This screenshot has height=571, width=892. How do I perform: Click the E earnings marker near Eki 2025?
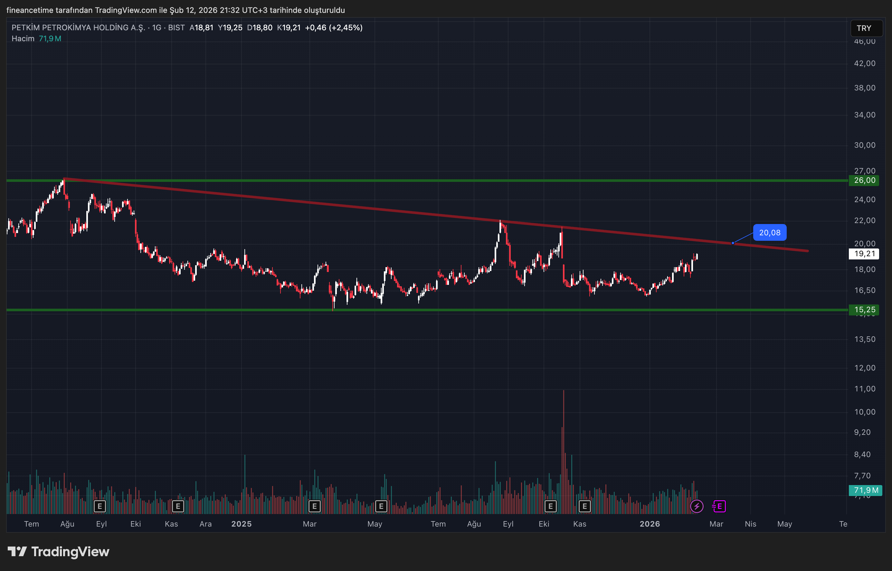pyautogui.click(x=550, y=506)
